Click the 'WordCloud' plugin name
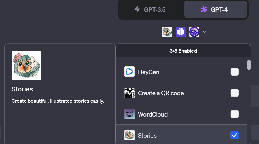This screenshot has height=144, width=259. tap(153, 114)
